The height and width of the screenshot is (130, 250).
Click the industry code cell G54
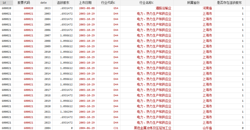(x=116, y=8)
